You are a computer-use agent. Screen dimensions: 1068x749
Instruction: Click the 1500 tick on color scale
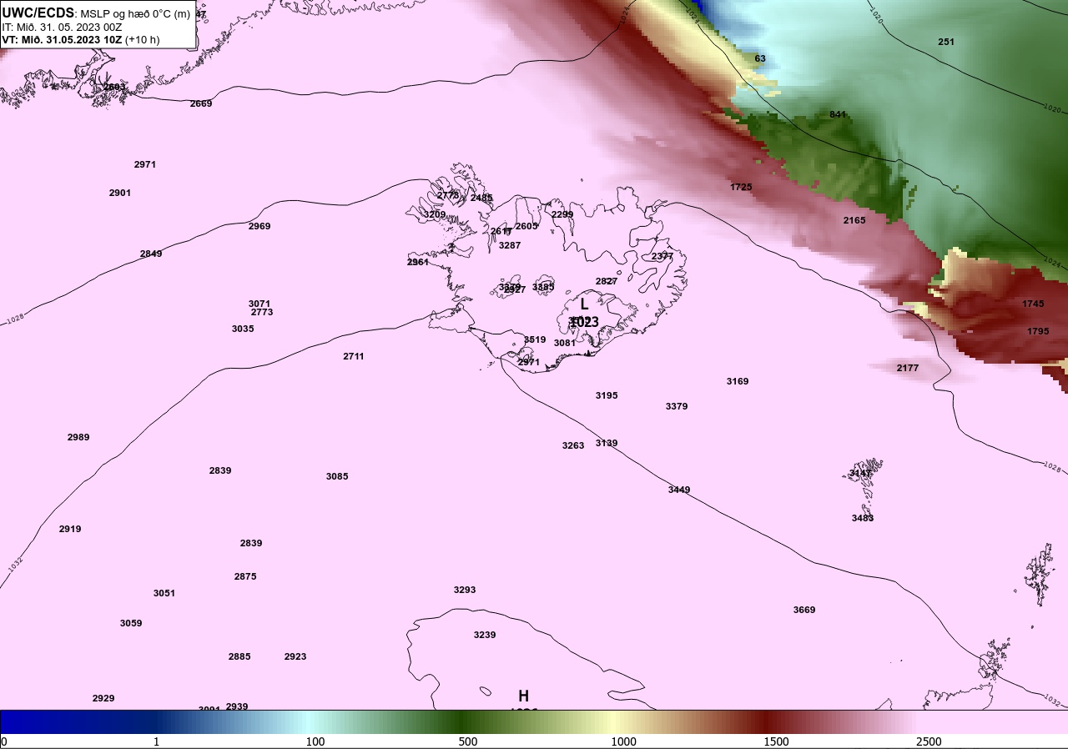(776, 741)
